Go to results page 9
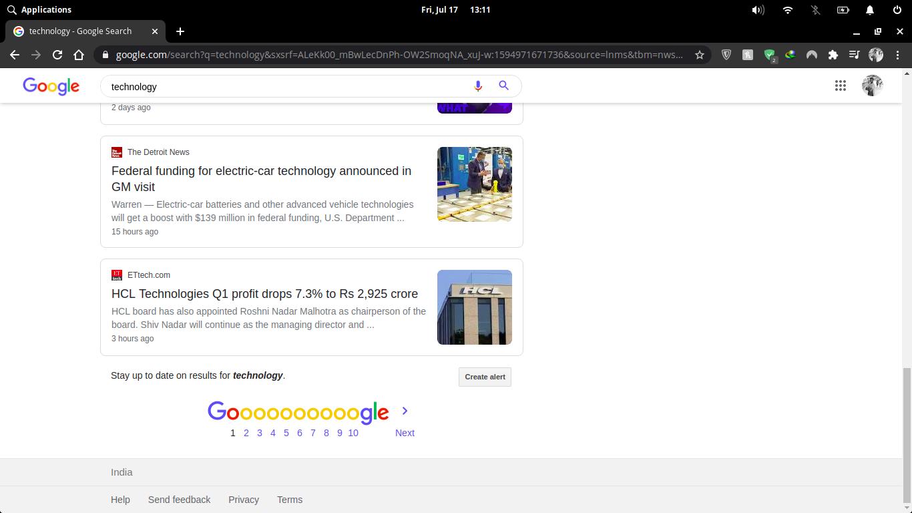The image size is (912, 513). tap(340, 433)
